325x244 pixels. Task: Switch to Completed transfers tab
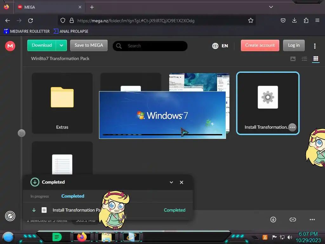(73, 196)
